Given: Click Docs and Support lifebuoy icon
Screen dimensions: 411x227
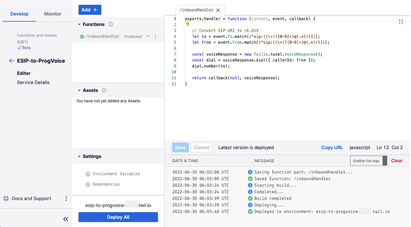Looking at the screenshot, I should (x=6, y=198).
